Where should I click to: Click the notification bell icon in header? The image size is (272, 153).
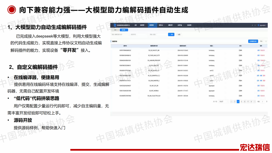coord(252,25)
